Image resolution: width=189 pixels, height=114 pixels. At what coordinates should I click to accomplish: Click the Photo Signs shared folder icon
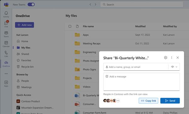click(x=77, y=69)
